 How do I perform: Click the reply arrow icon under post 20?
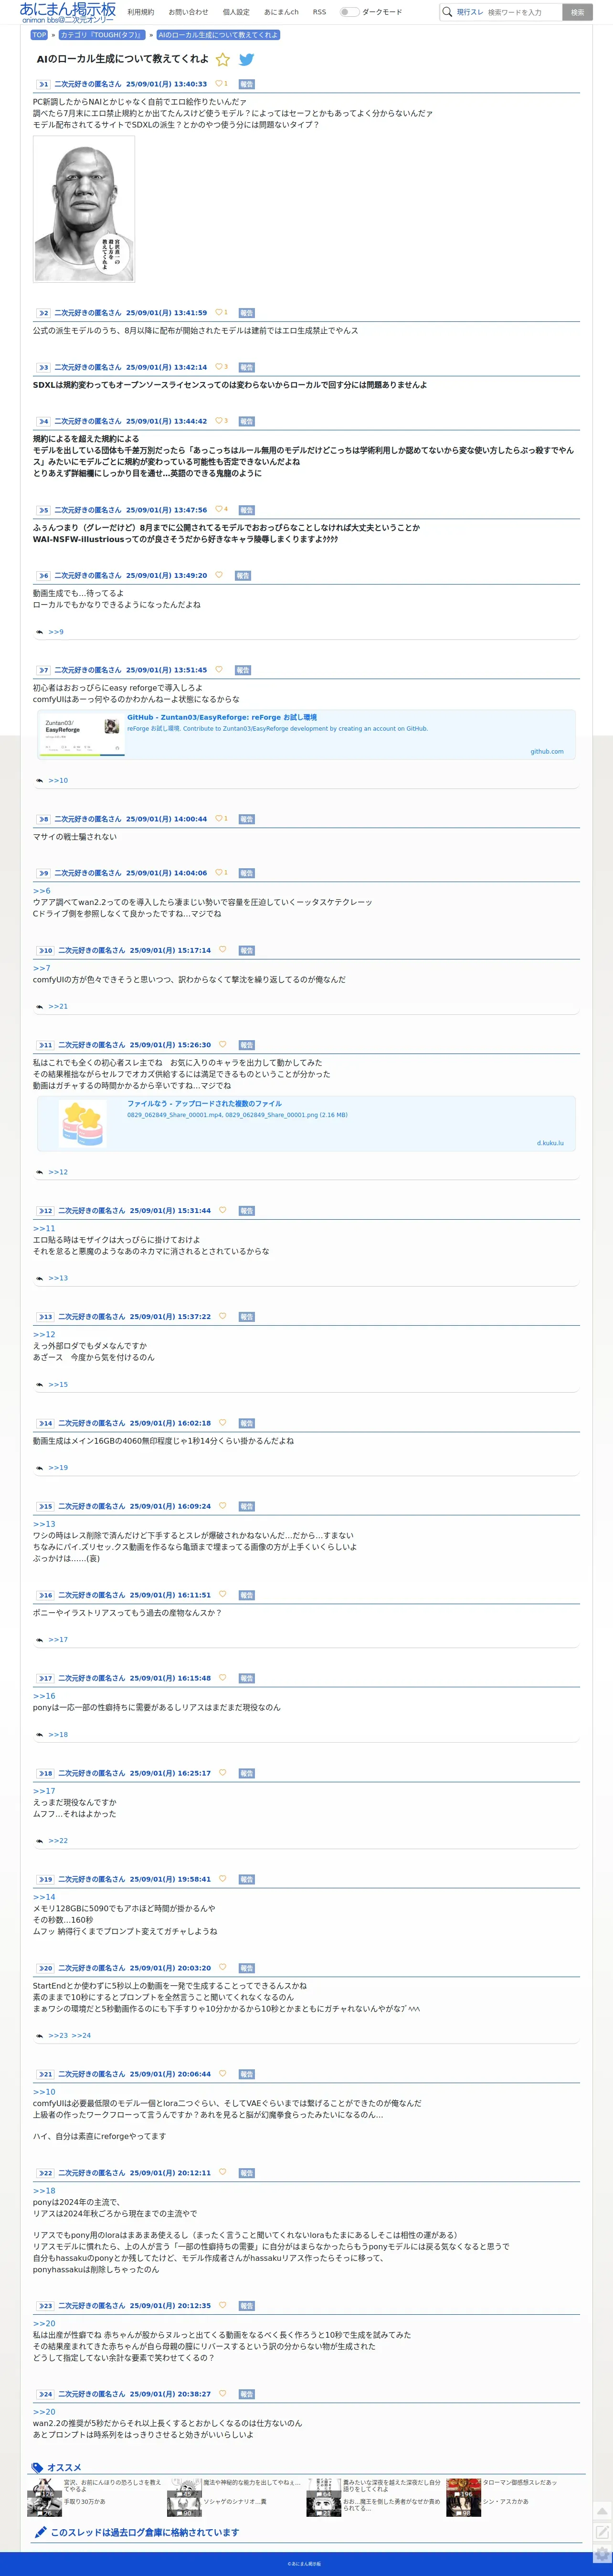tap(40, 2036)
